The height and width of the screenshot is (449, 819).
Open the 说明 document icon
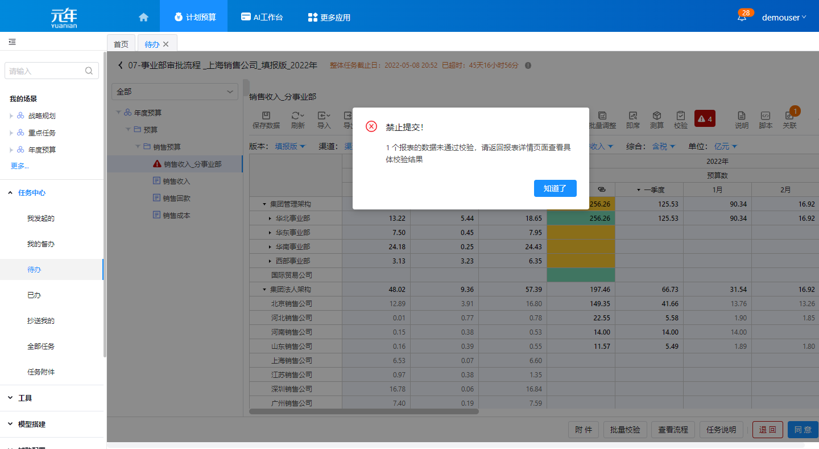[741, 120]
